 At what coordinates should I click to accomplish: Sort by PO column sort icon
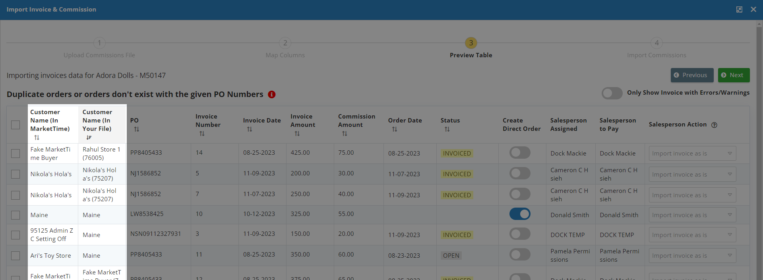pyautogui.click(x=137, y=129)
